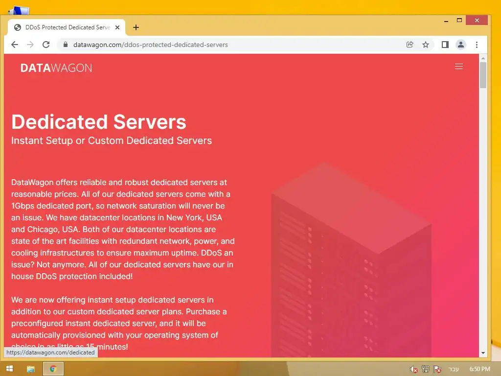
Task: Reload the current DataWagon page
Action: coord(46,45)
